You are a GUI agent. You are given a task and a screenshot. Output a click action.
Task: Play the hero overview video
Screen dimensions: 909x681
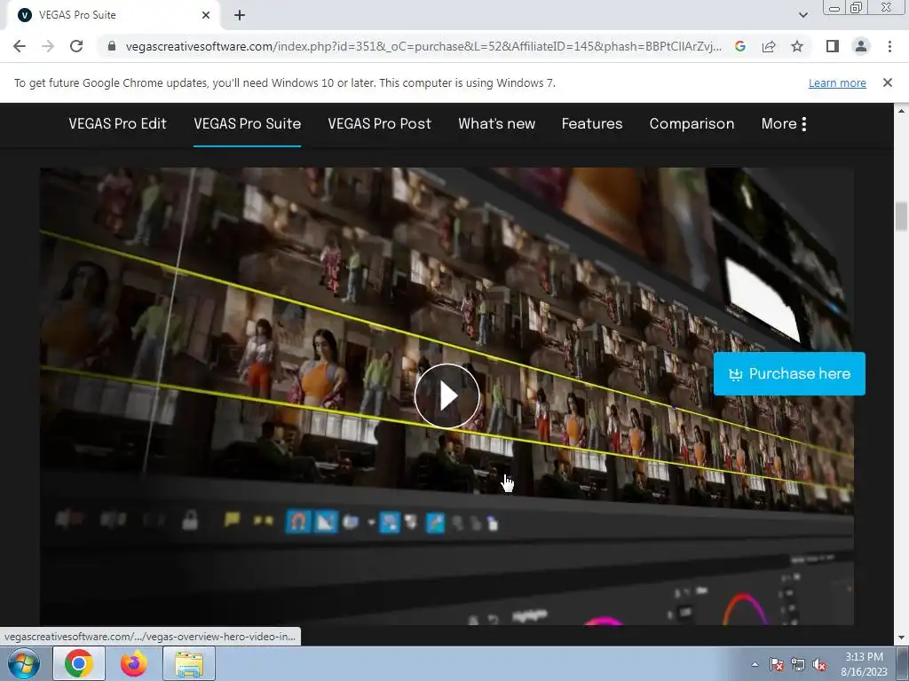[447, 396]
